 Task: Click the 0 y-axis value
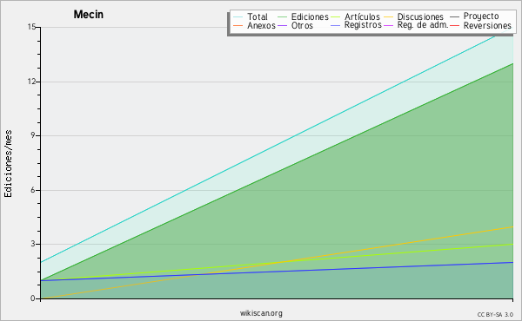tap(34, 298)
